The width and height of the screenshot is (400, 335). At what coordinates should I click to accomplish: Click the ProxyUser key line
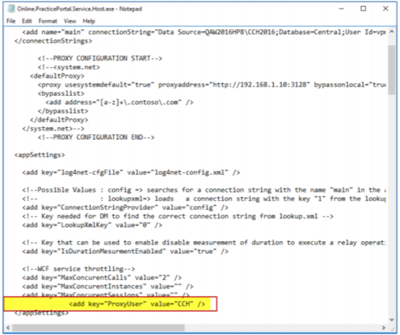137,304
